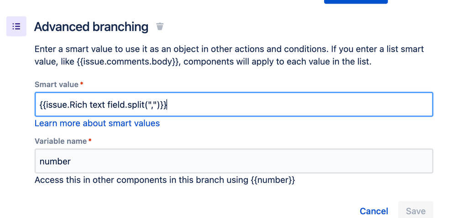Image resolution: width=456 pixels, height=218 pixels.
Task: Click the Advanced branching list icon
Action: coord(16,26)
